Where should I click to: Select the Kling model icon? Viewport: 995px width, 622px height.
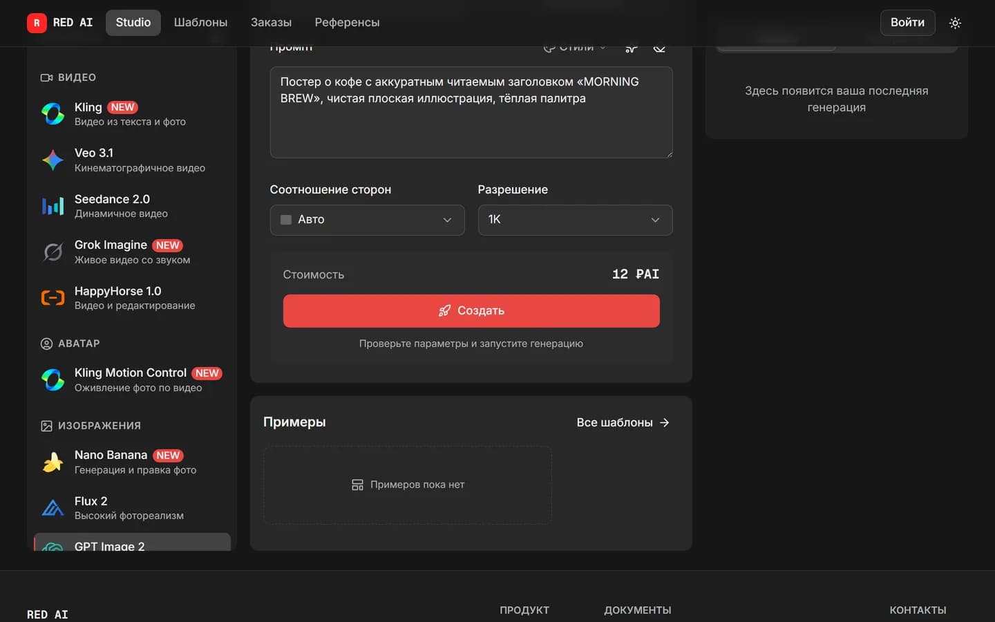pos(53,113)
